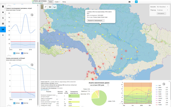Open the Сервіс menu
The width and height of the screenshot is (171, 107).
click(57, 2)
